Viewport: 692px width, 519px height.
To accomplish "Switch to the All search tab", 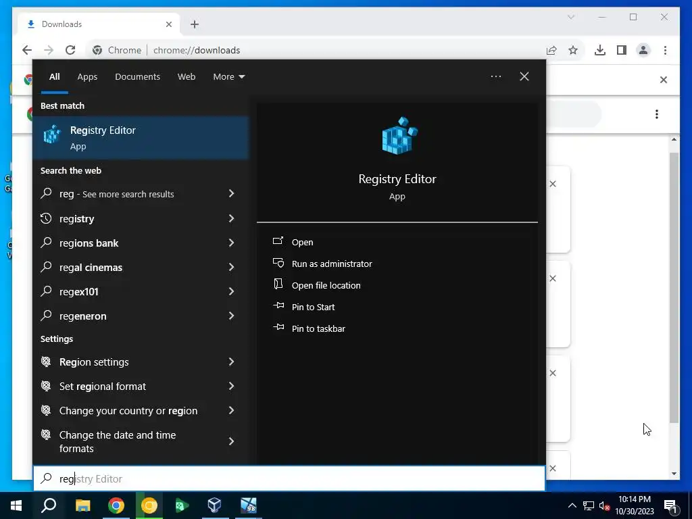I will pyautogui.click(x=54, y=76).
